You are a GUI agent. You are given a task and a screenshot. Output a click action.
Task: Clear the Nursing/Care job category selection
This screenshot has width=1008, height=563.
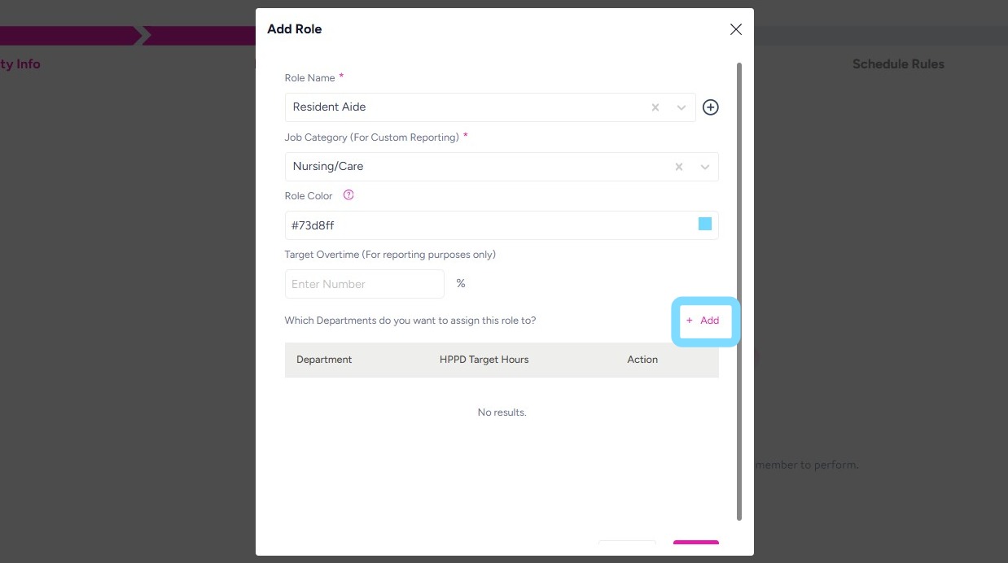[x=679, y=167]
